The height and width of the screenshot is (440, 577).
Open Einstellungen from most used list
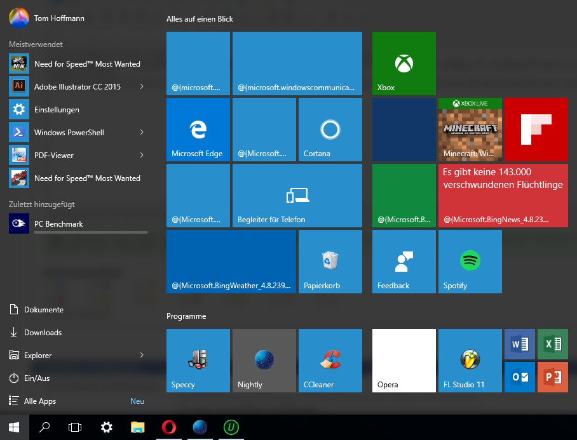tap(78, 110)
